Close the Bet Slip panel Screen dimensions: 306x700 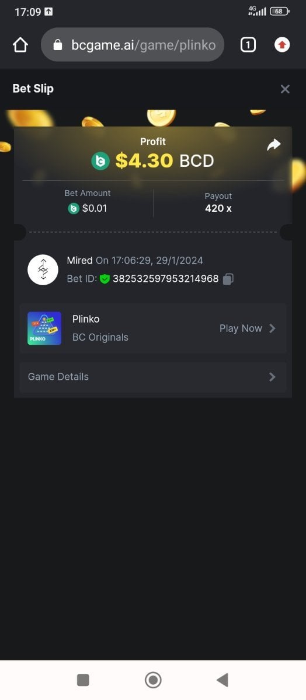285,89
